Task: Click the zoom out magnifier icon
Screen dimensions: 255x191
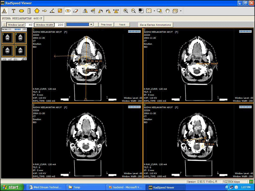Action: click(x=133, y=11)
